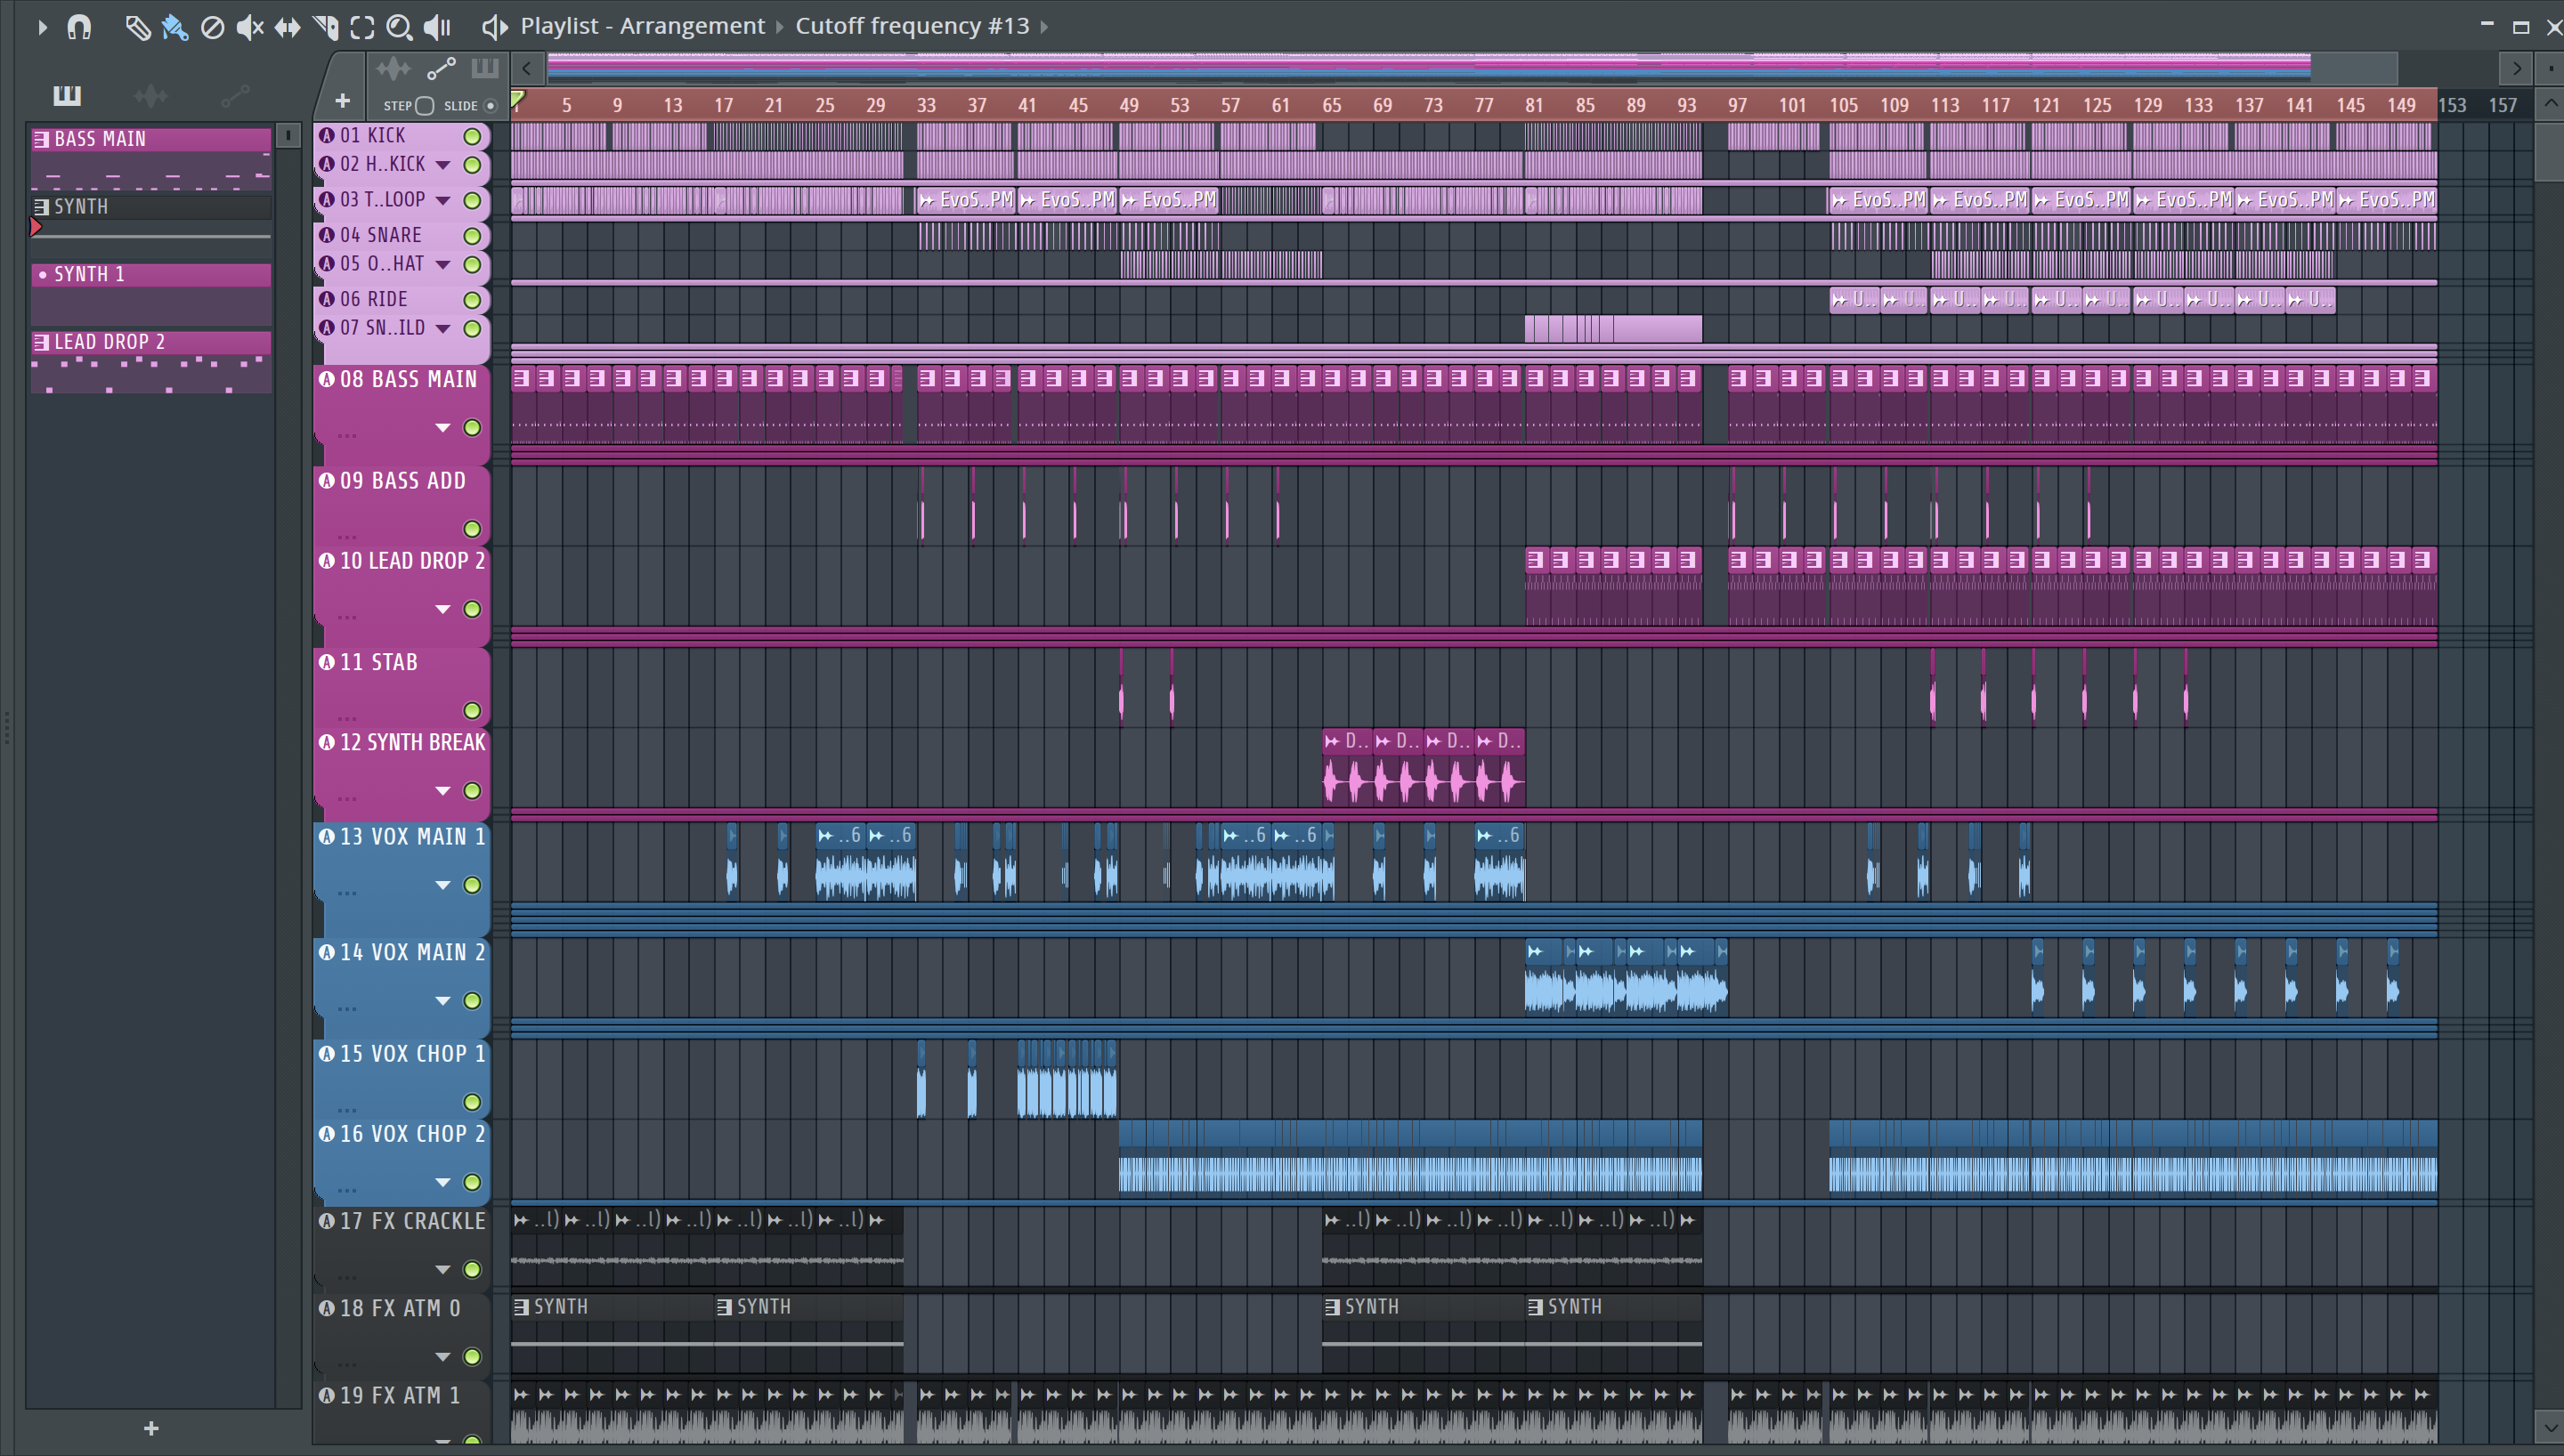Viewport: 2564px width, 1456px height.
Task: Mute the 17 FX CRACKLE track
Action: click(472, 1269)
